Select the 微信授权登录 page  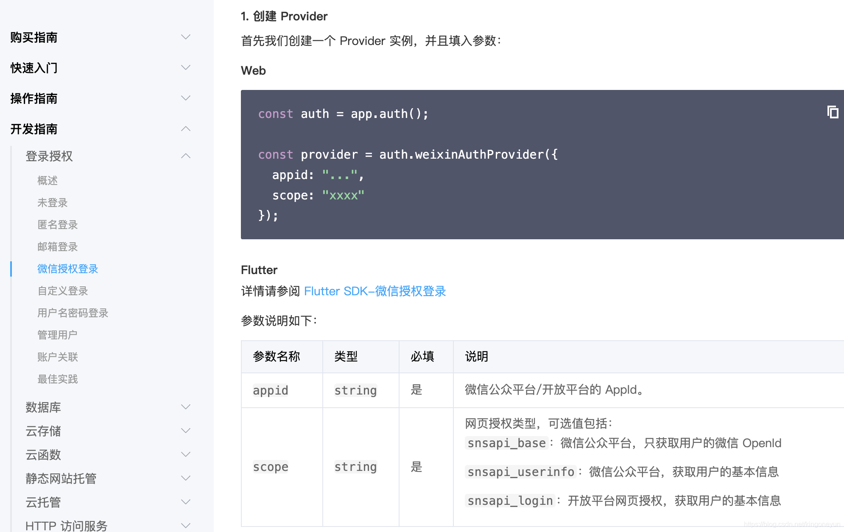click(x=68, y=269)
